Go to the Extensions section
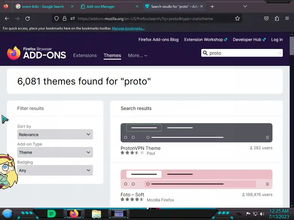This screenshot has height=220, width=294. point(85,55)
